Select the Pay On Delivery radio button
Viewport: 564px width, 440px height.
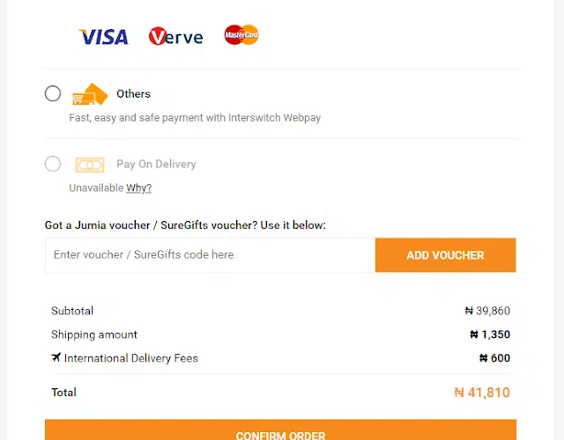point(53,164)
